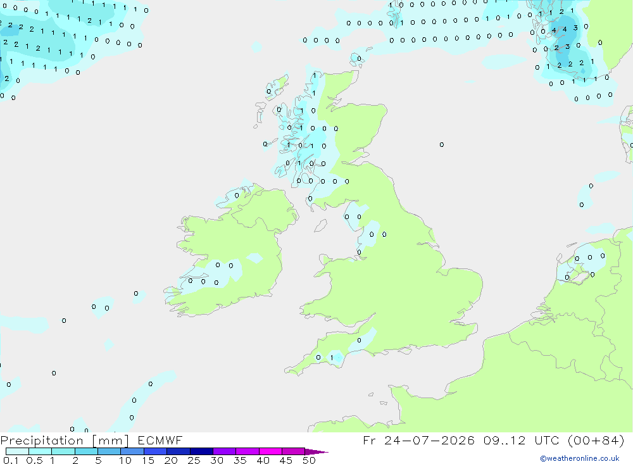Choose the 20–25 mm dark blue swatch
This screenshot has width=633, height=464.
pyautogui.click(x=179, y=451)
